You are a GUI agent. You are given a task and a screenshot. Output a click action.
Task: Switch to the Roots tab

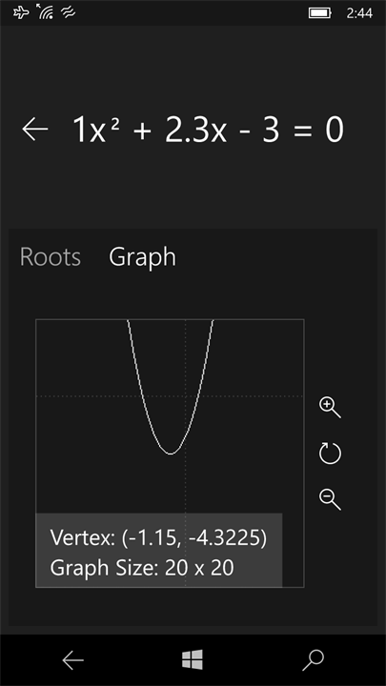(51, 257)
